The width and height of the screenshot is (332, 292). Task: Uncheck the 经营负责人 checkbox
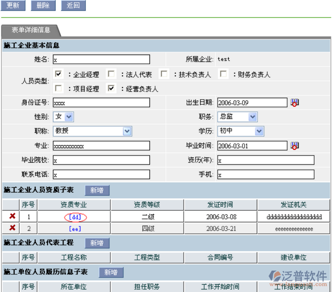(x=111, y=89)
